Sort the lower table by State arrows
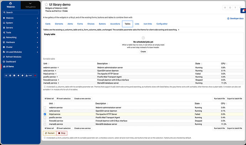246x145 pixels. 201,104
